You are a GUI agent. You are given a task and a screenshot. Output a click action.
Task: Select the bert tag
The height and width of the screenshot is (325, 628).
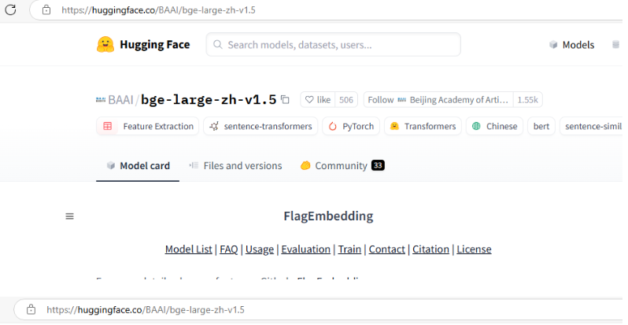tap(541, 126)
